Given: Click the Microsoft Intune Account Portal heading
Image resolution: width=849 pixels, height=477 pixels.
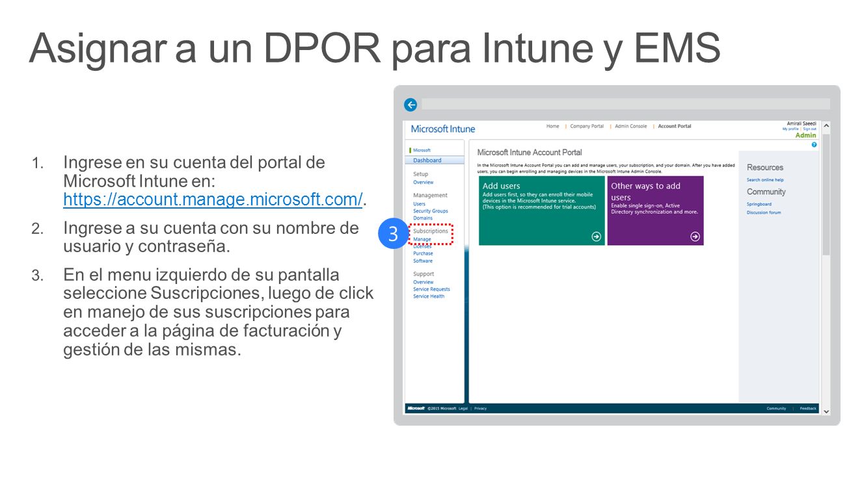Looking at the screenshot, I should pos(530,152).
